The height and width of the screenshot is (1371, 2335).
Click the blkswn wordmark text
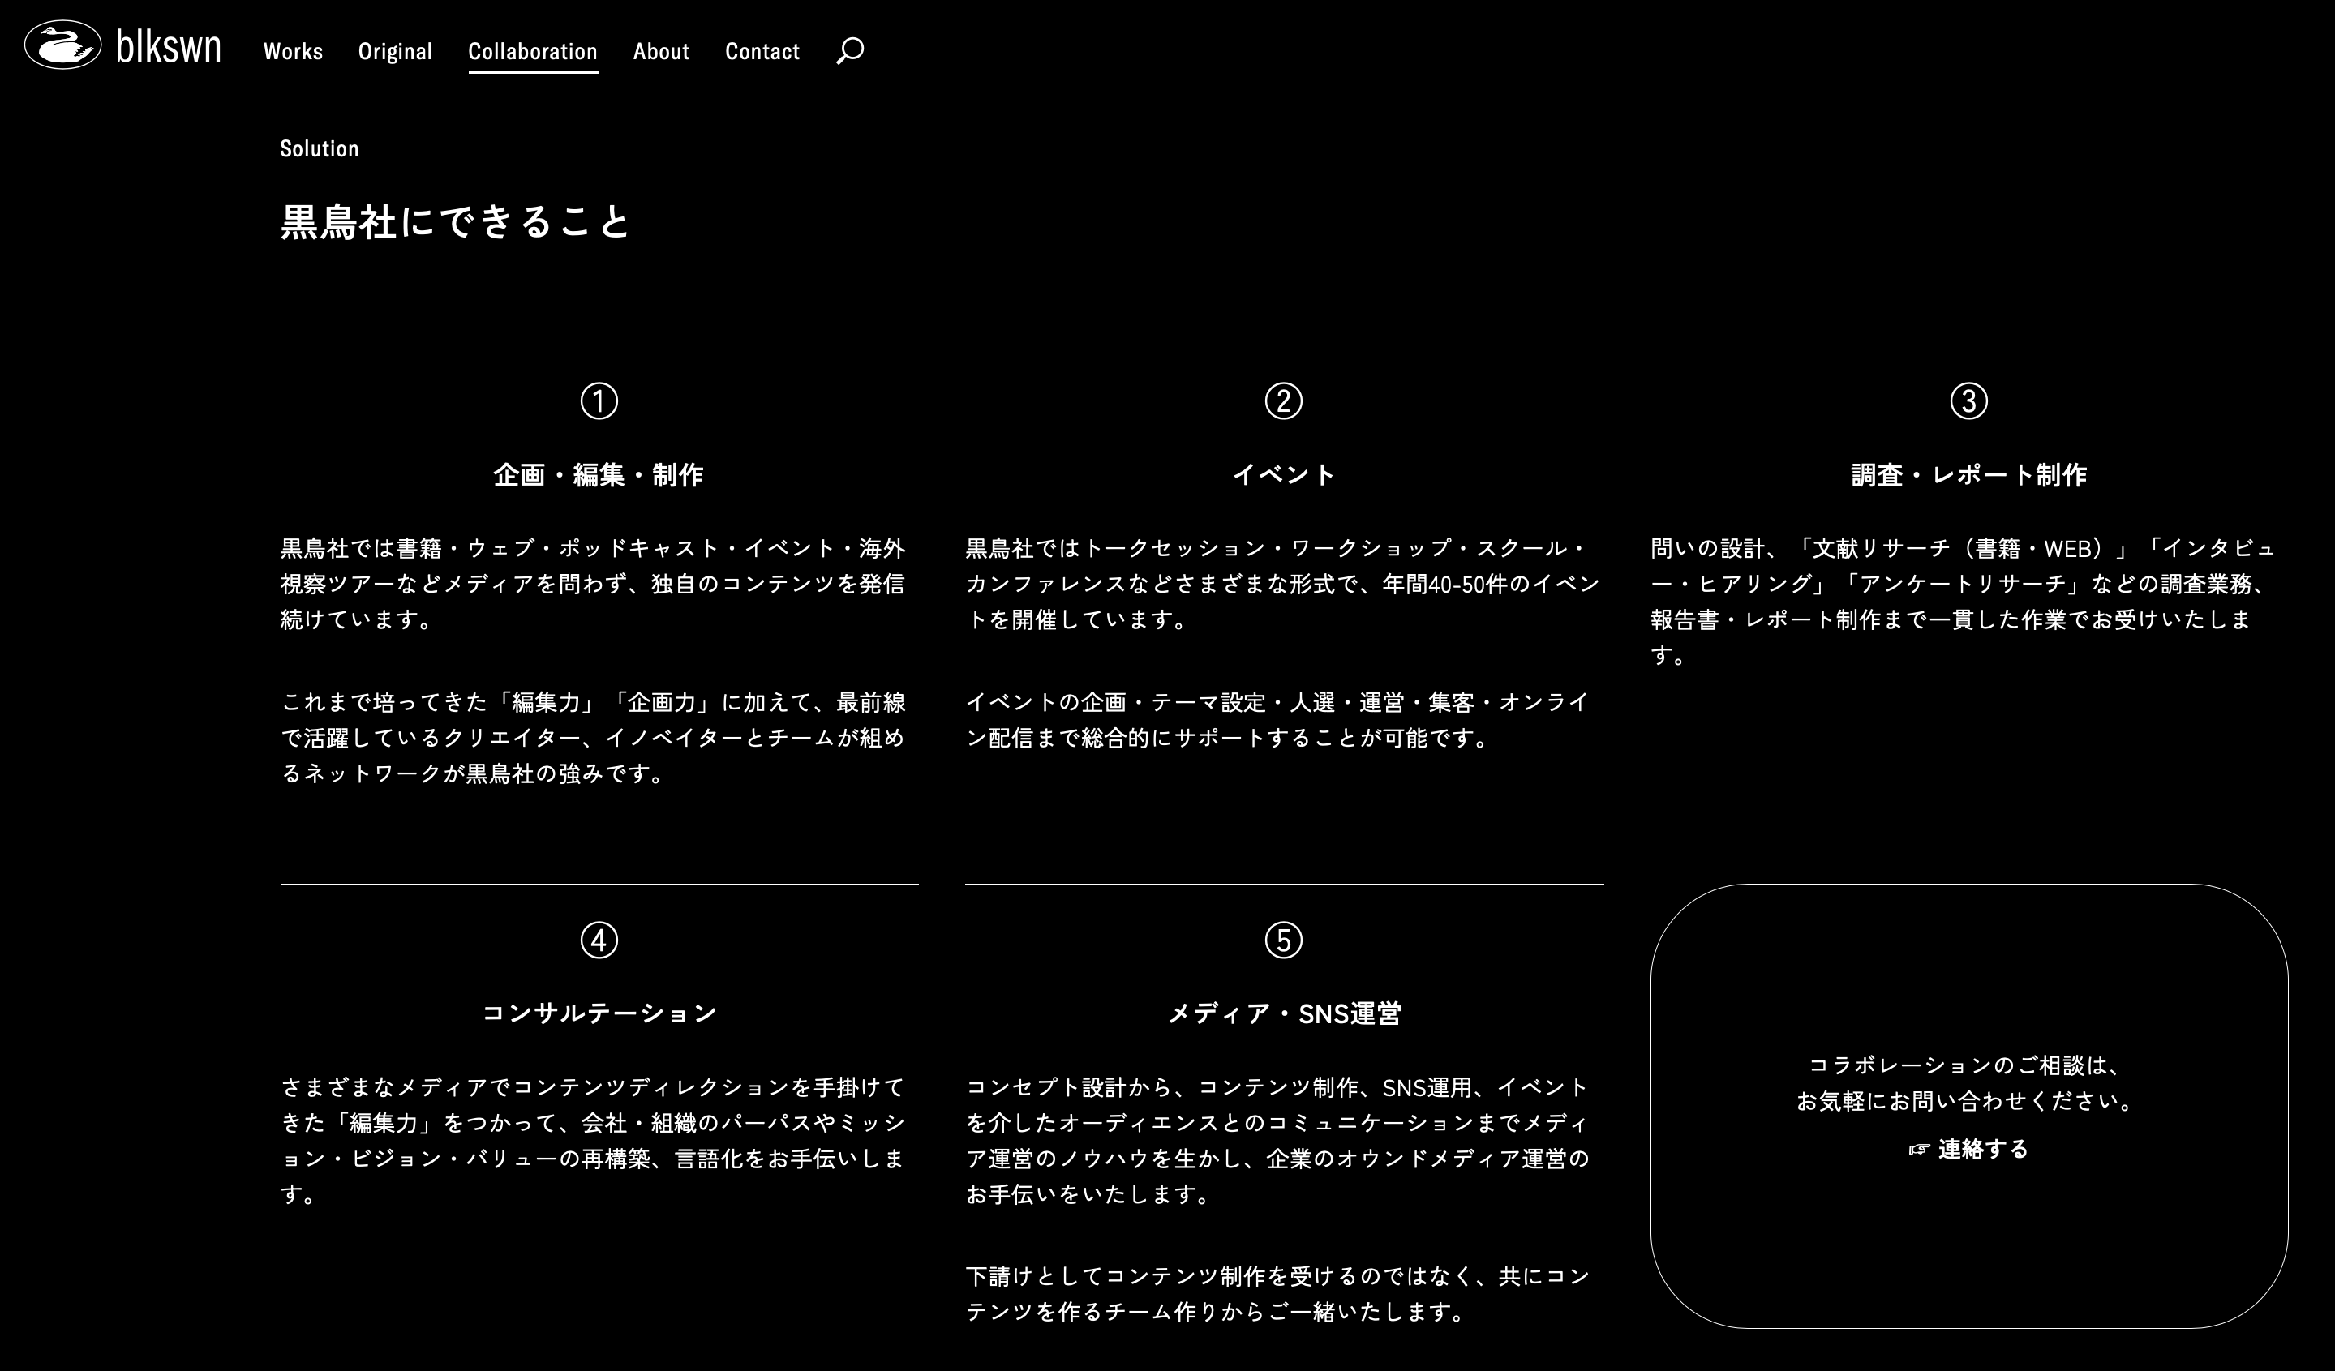pos(169,46)
